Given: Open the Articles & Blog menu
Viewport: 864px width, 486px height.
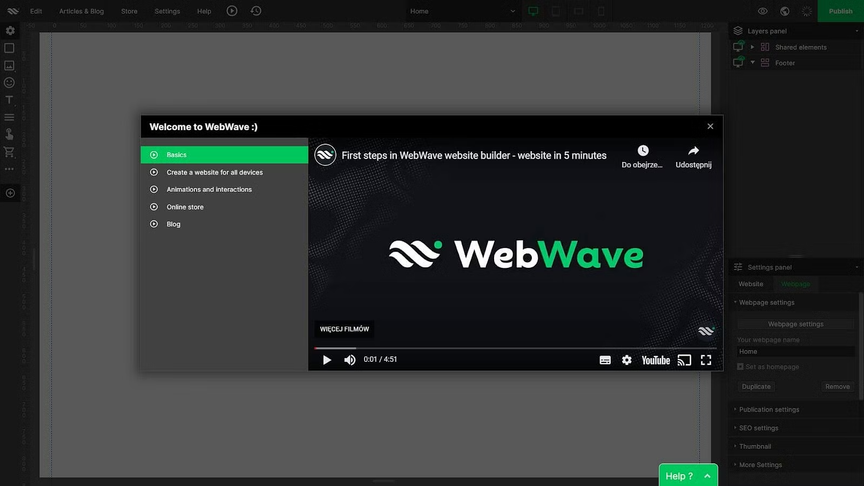Looking at the screenshot, I should tap(82, 11).
